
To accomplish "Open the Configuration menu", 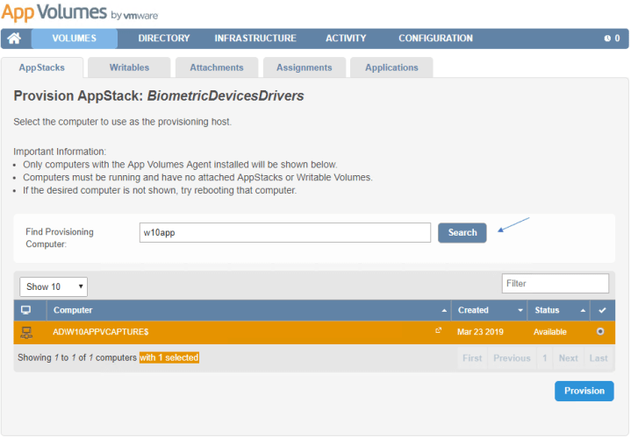I will [x=435, y=39].
